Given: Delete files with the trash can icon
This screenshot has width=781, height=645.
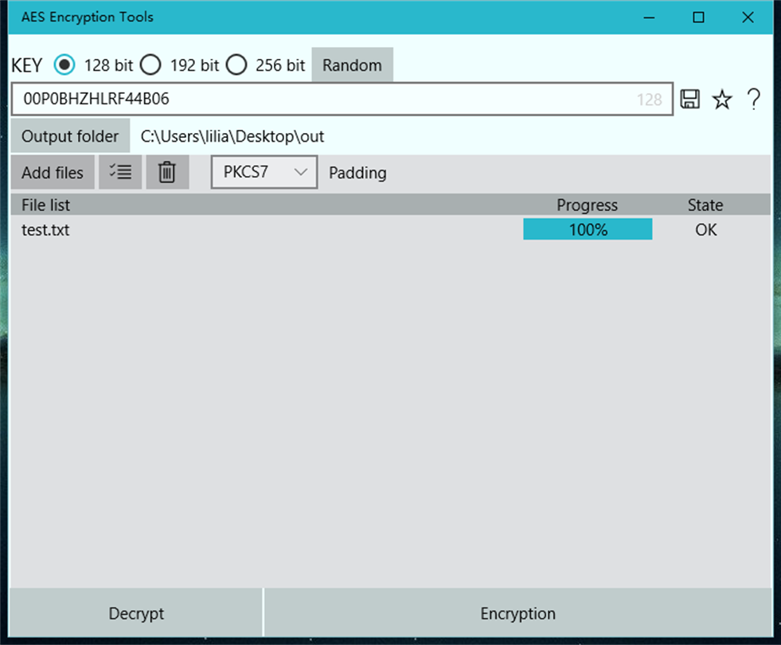Looking at the screenshot, I should 167,172.
